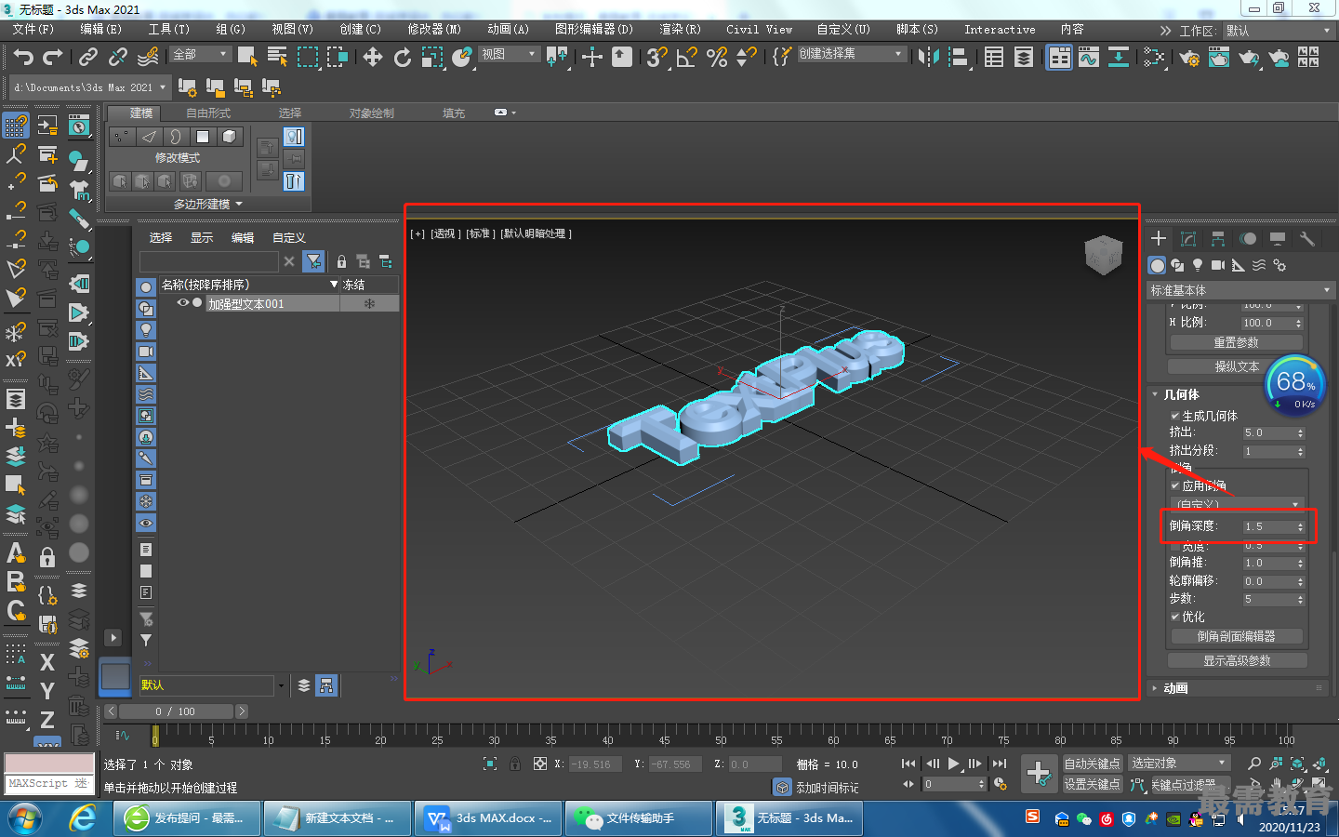Click the Redo arrow icon

pyautogui.click(x=53, y=58)
